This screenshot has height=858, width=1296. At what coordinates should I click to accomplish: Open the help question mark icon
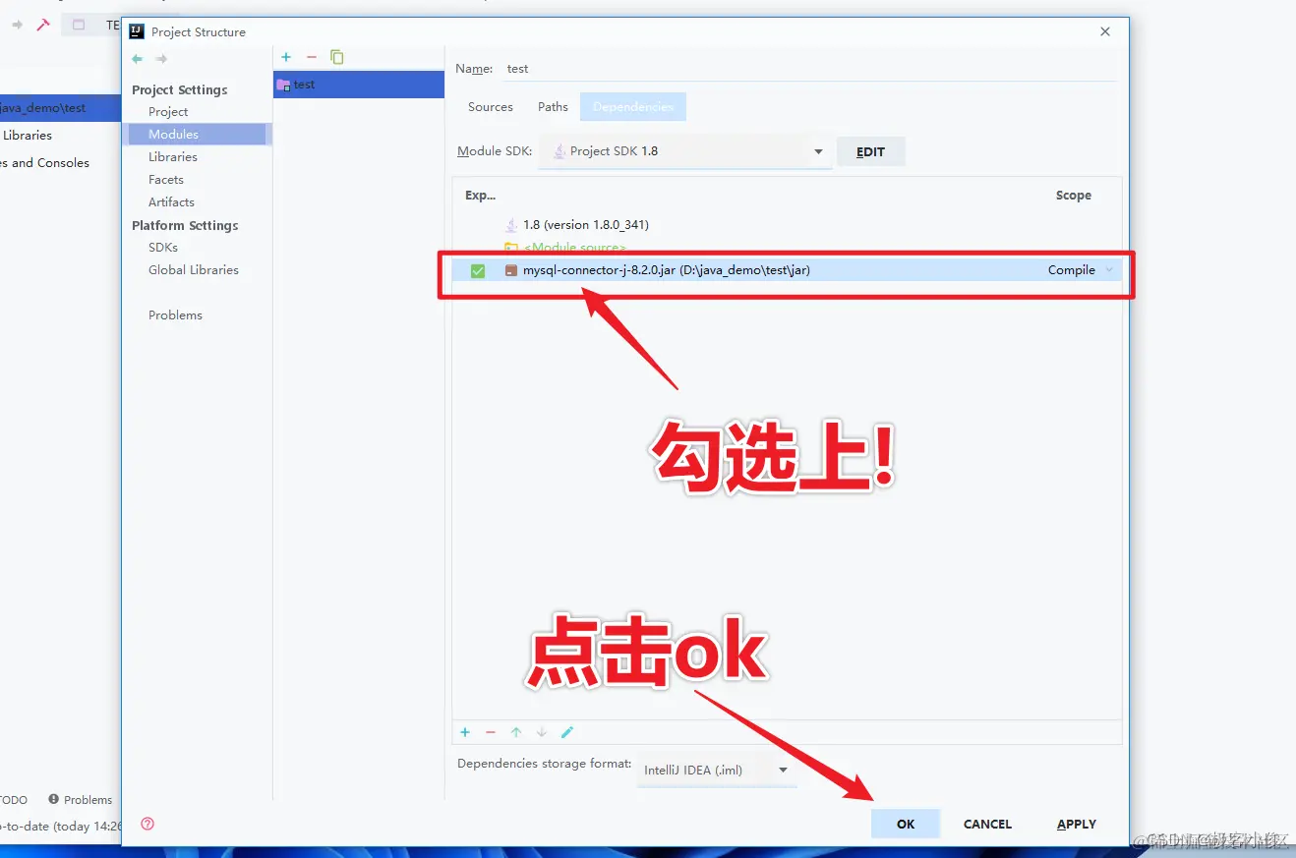147,824
